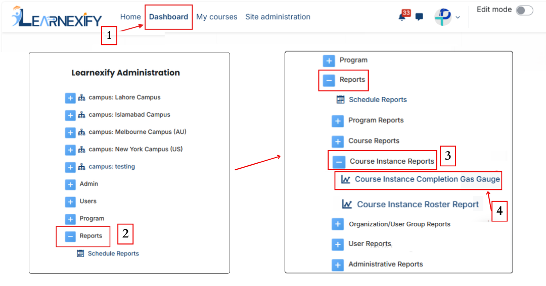This screenshot has width=546, height=286.
Task: Expand campus: Melbourne Campus (AU) plus button
Action: tap(70, 132)
